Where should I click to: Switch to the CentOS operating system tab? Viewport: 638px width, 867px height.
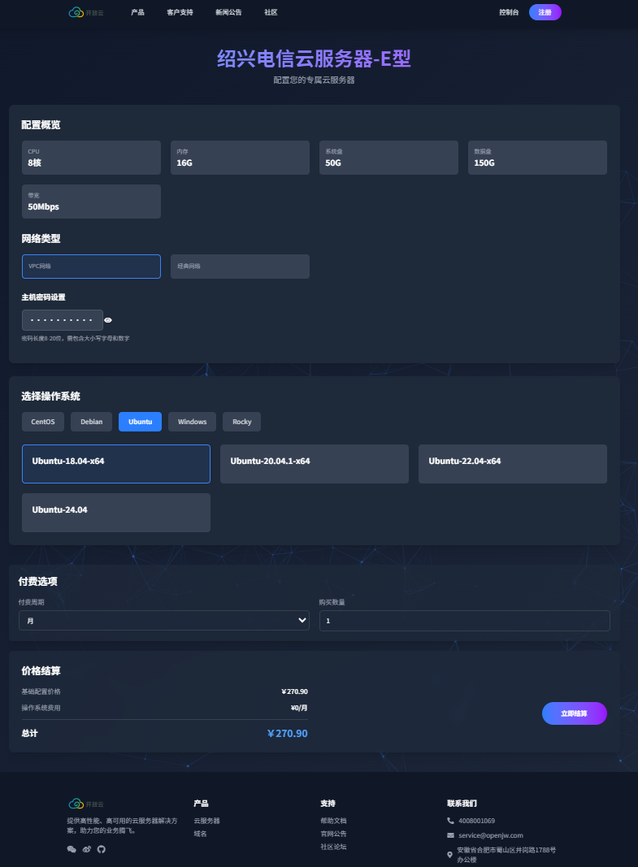43,422
